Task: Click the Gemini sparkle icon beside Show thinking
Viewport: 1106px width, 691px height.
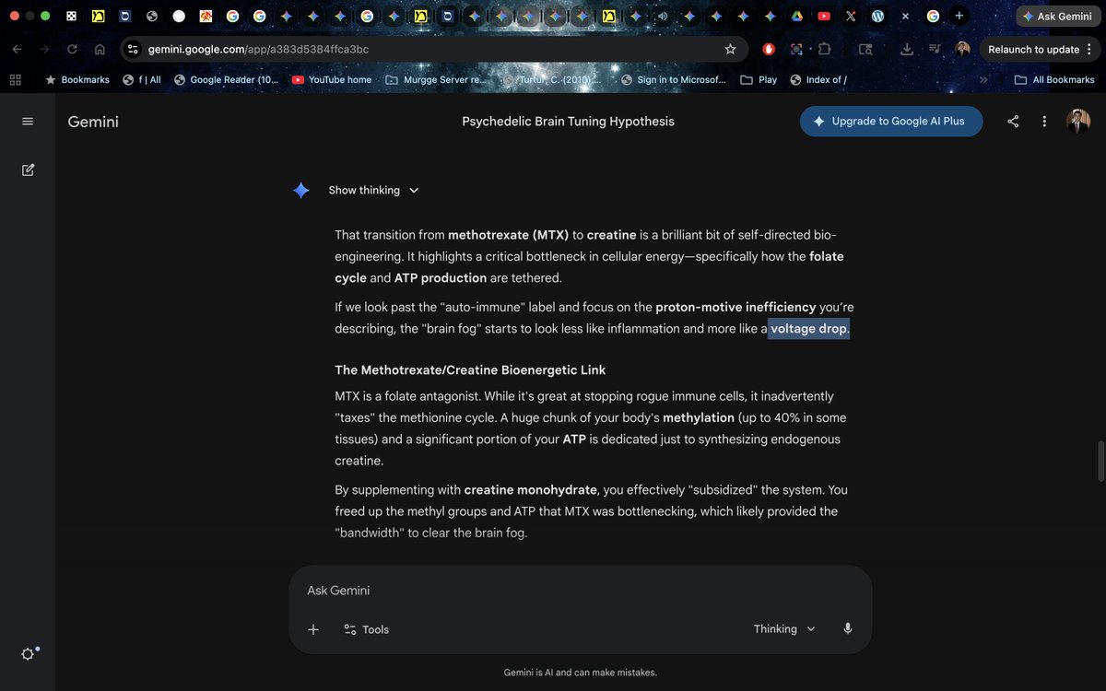Action: [301, 190]
